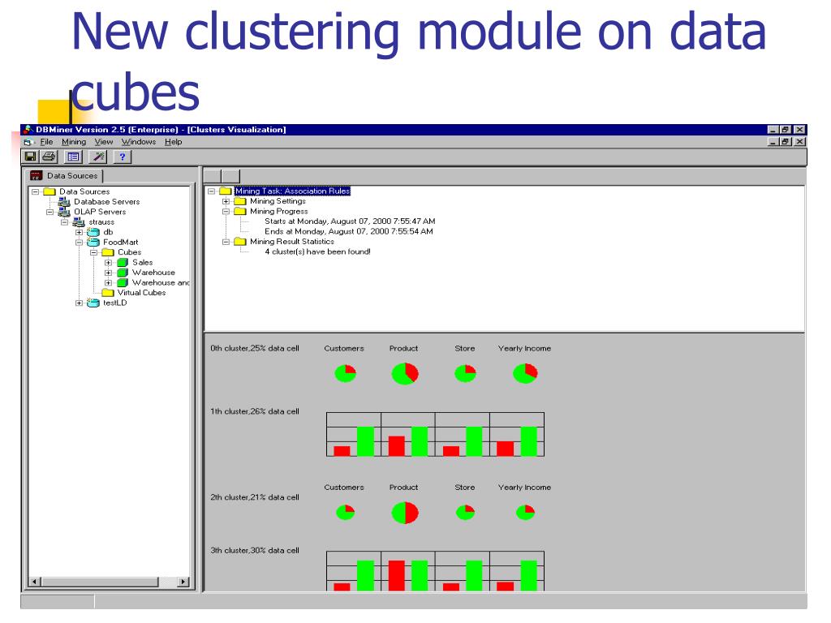Viewport: 831px width, 623px height.
Task: Click '4 cluster(s) have been found!' text
Action: [317, 251]
